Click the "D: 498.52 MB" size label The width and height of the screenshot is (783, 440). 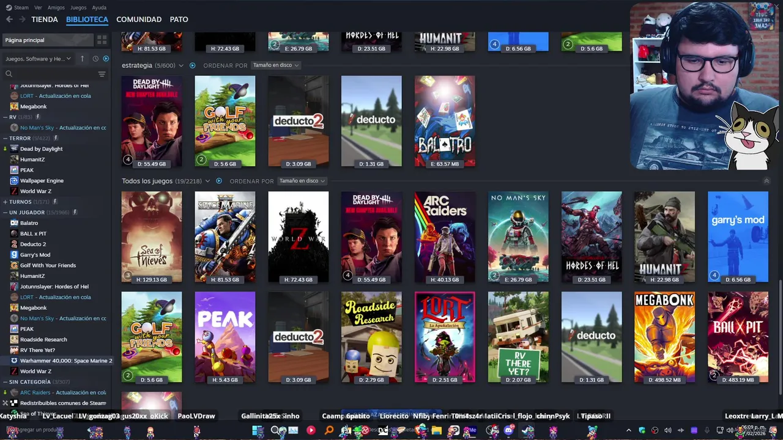(664, 380)
